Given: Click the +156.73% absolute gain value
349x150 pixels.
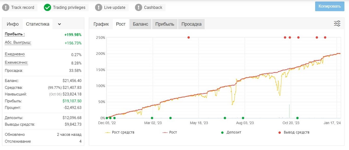Looking at the screenshot, I should (73, 43).
